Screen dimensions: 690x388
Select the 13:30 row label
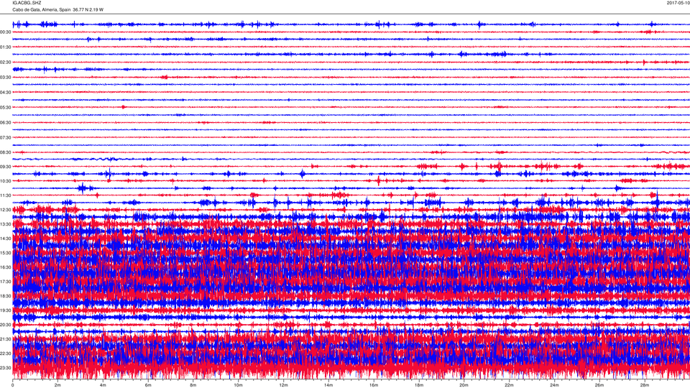[x=6, y=224]
